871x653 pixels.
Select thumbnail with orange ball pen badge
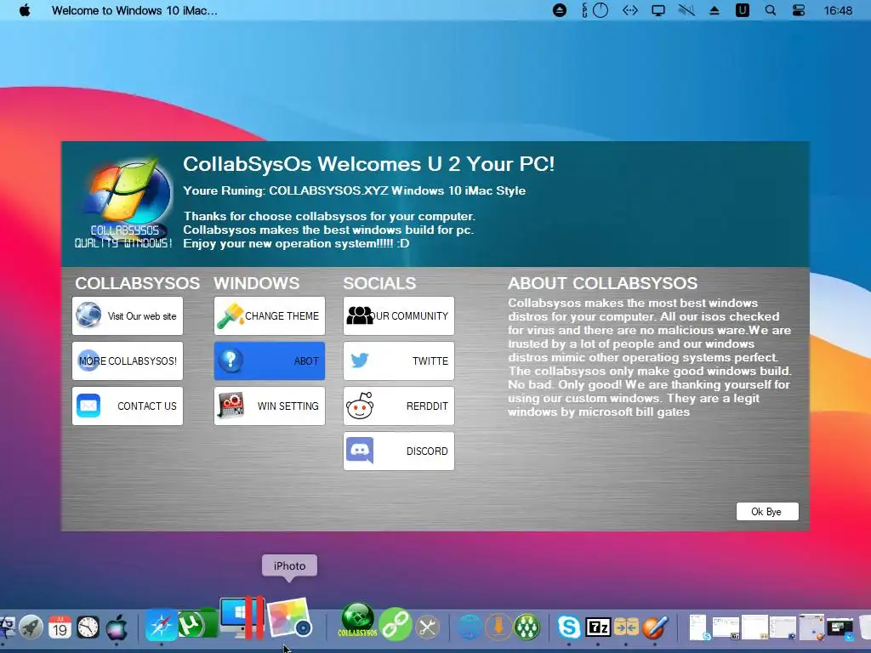[x=811, y=627]
